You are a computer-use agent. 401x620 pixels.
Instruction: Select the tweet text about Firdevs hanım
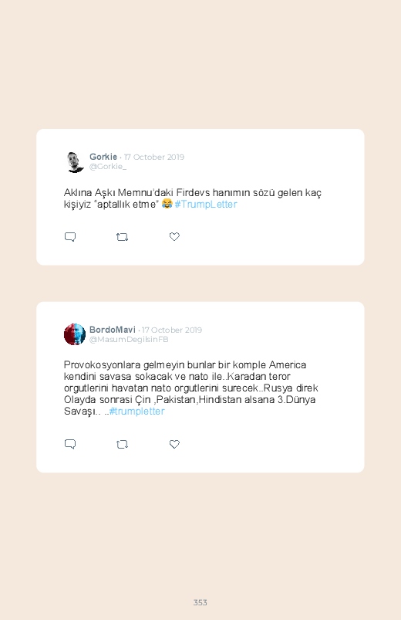(193, 198)
